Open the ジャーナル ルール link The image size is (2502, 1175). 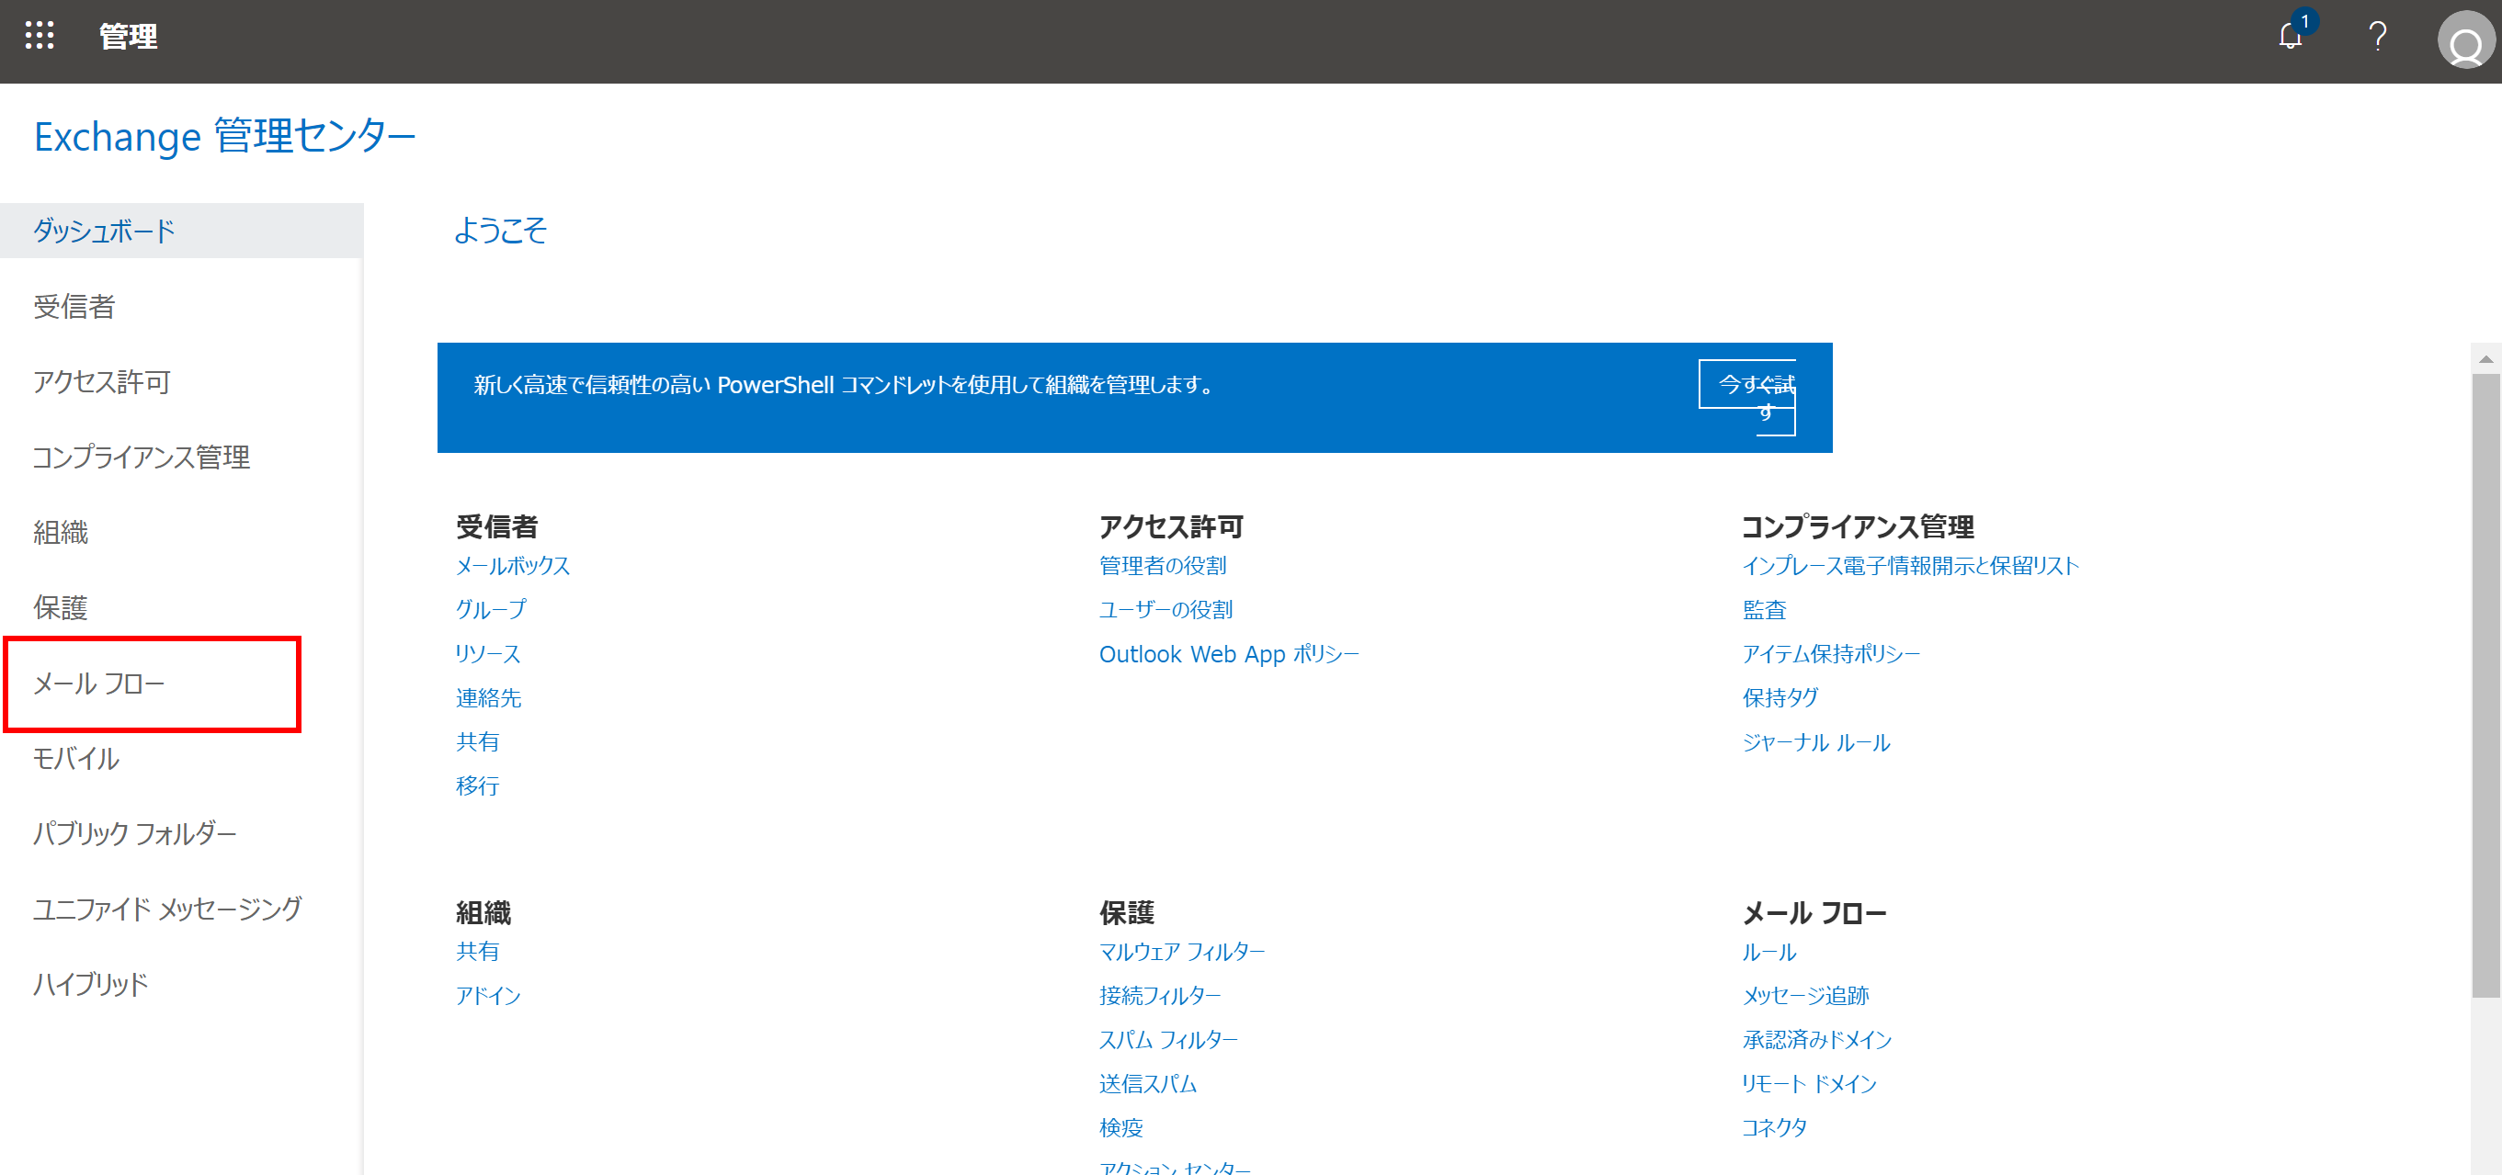(x=1815, y=743)
